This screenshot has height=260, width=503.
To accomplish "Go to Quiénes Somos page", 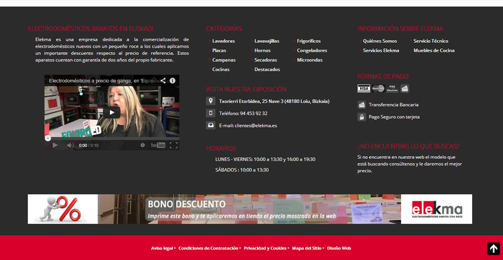I will (380, 41).
